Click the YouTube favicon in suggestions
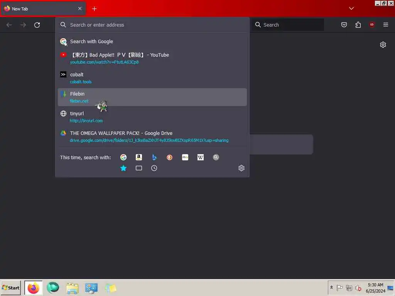395x296 pixels. click(63, 55)
